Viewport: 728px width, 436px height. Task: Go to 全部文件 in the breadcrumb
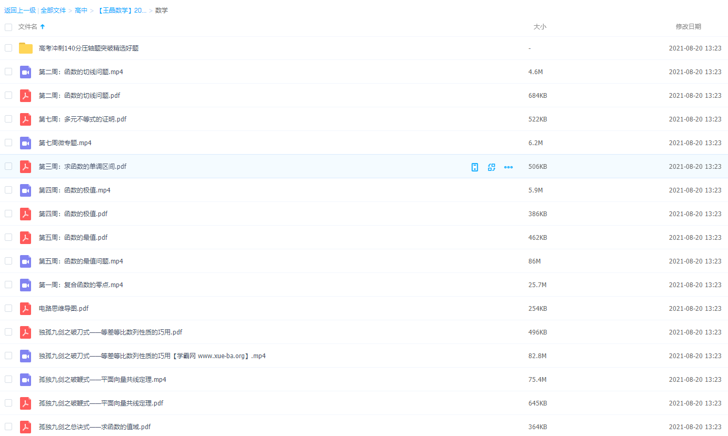coord(53,11)
